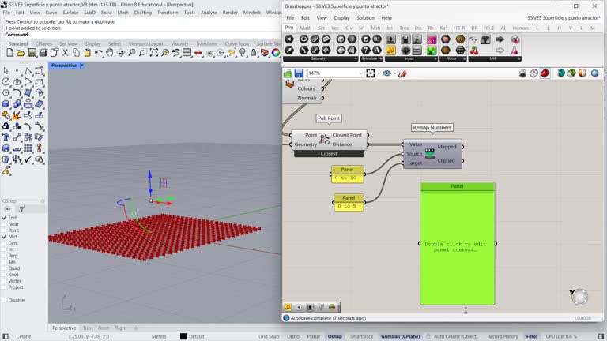Open the Perspective viewport title dropdown arrow
Image resolution: width=607 pixels, height=341 pixels.
tap(82, 66)
